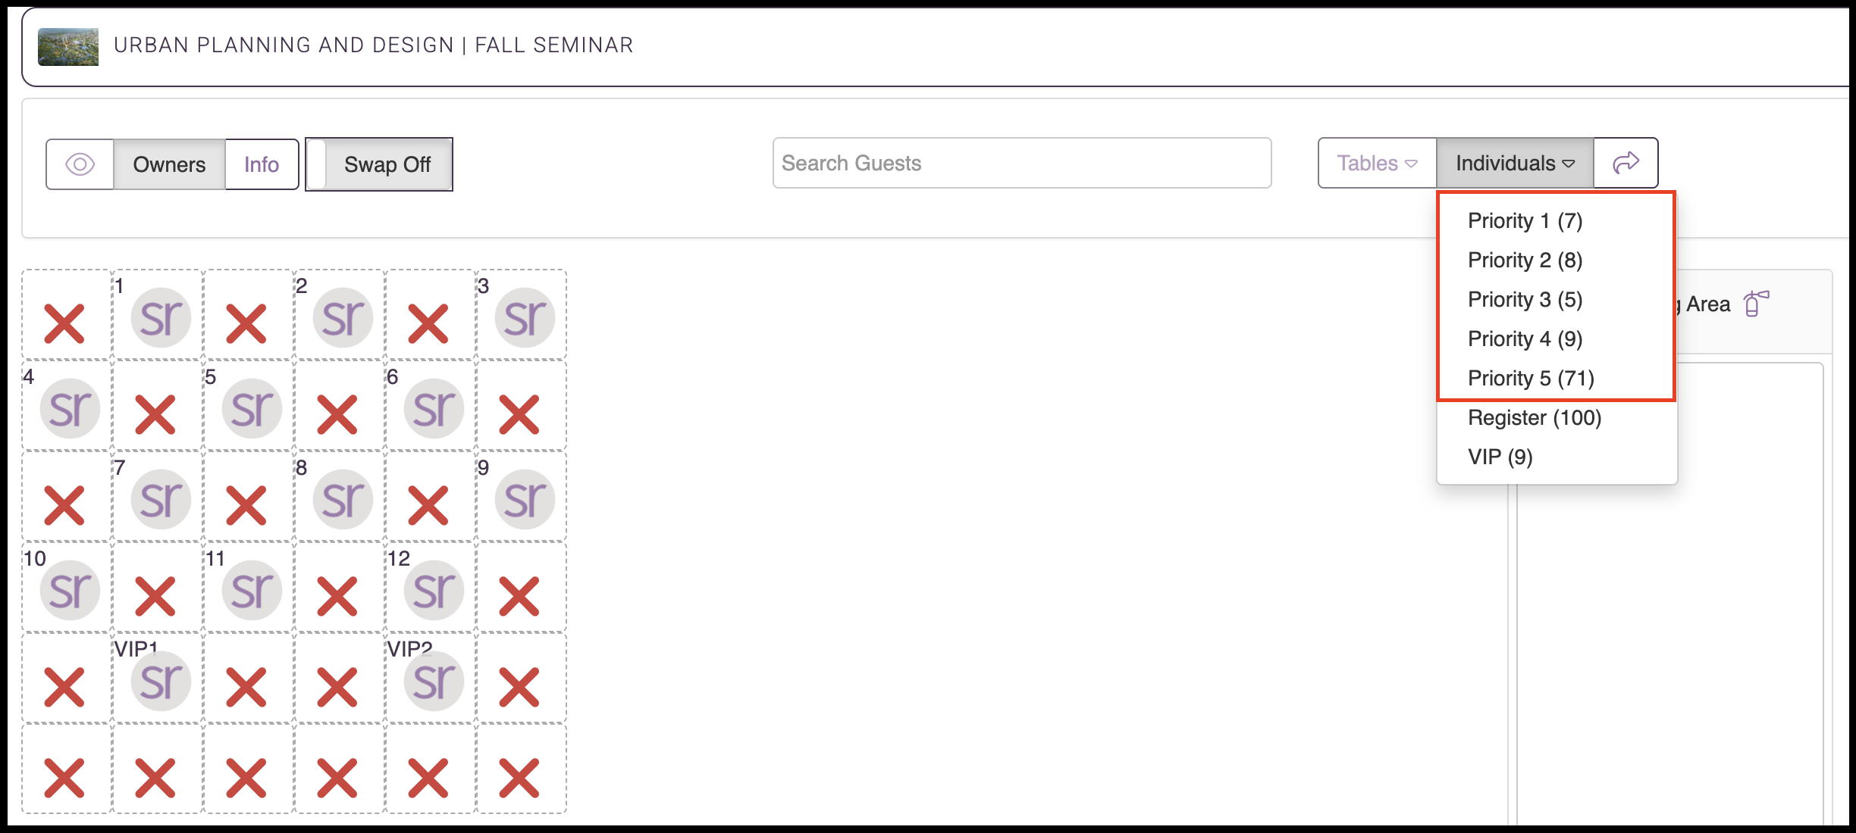Click the red X between tables 2 and 3
Screen dimensions: 1856x833
click(428, 323)
